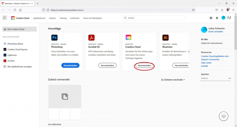Click the Creative Cloud card icon
The image size is (237, 127).
[x=129, y=38]
